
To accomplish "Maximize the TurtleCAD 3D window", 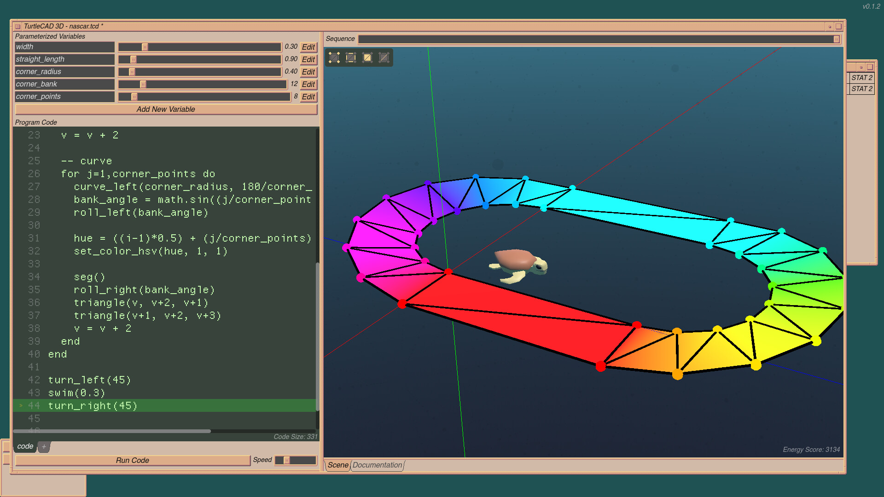I will [838, 26].
